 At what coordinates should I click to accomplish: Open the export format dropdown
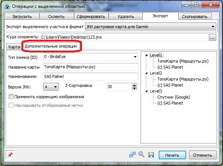(151, 27)
